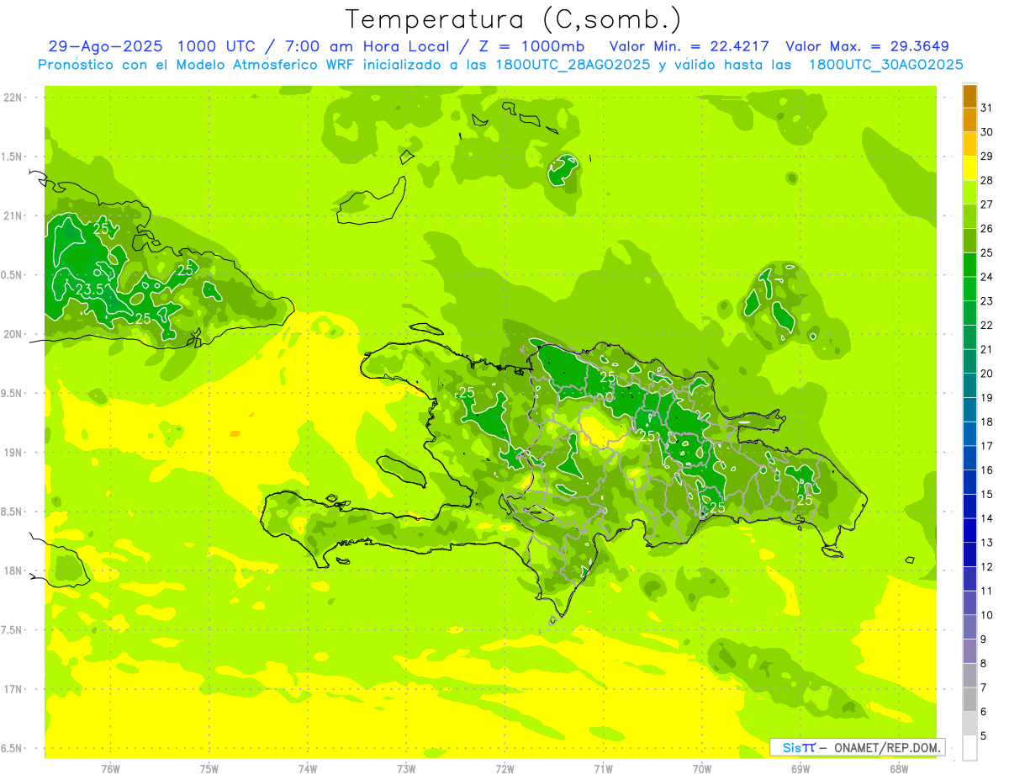The image size is (1009, 780).
Task: Click 'Valor Max. = 29.3649'
Action: click(868, 46)
